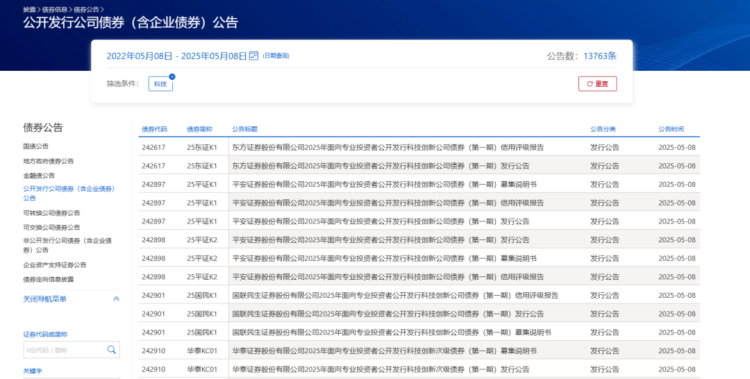This screenshot has width=750, height=379.
Task: Select 企业资产支持证券公告 in the sidebar
Action: [55, 265]
